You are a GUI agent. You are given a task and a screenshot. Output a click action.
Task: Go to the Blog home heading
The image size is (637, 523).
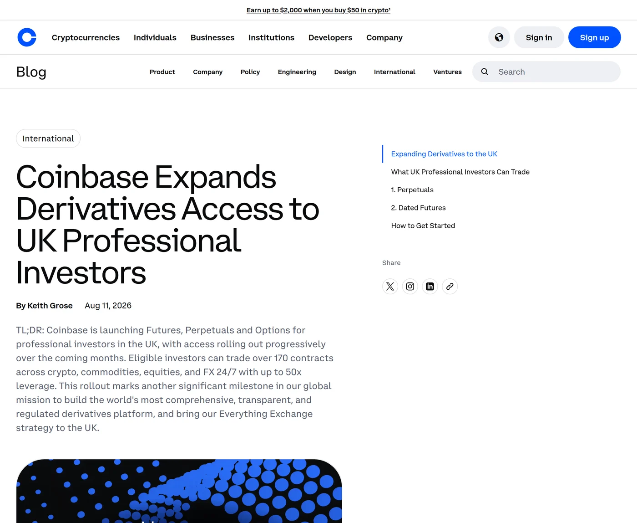point(31,72)
